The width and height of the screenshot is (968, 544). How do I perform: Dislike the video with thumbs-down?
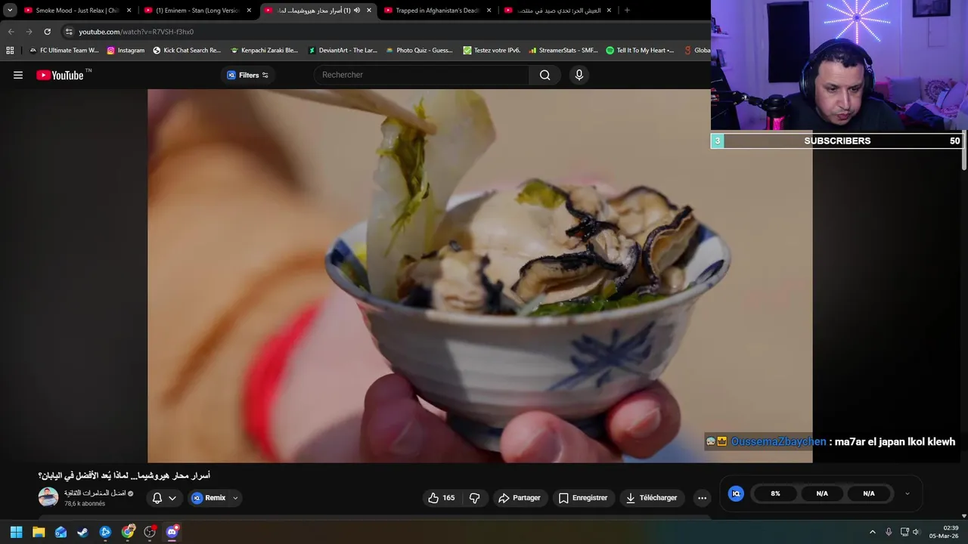[x=475, y=498]
